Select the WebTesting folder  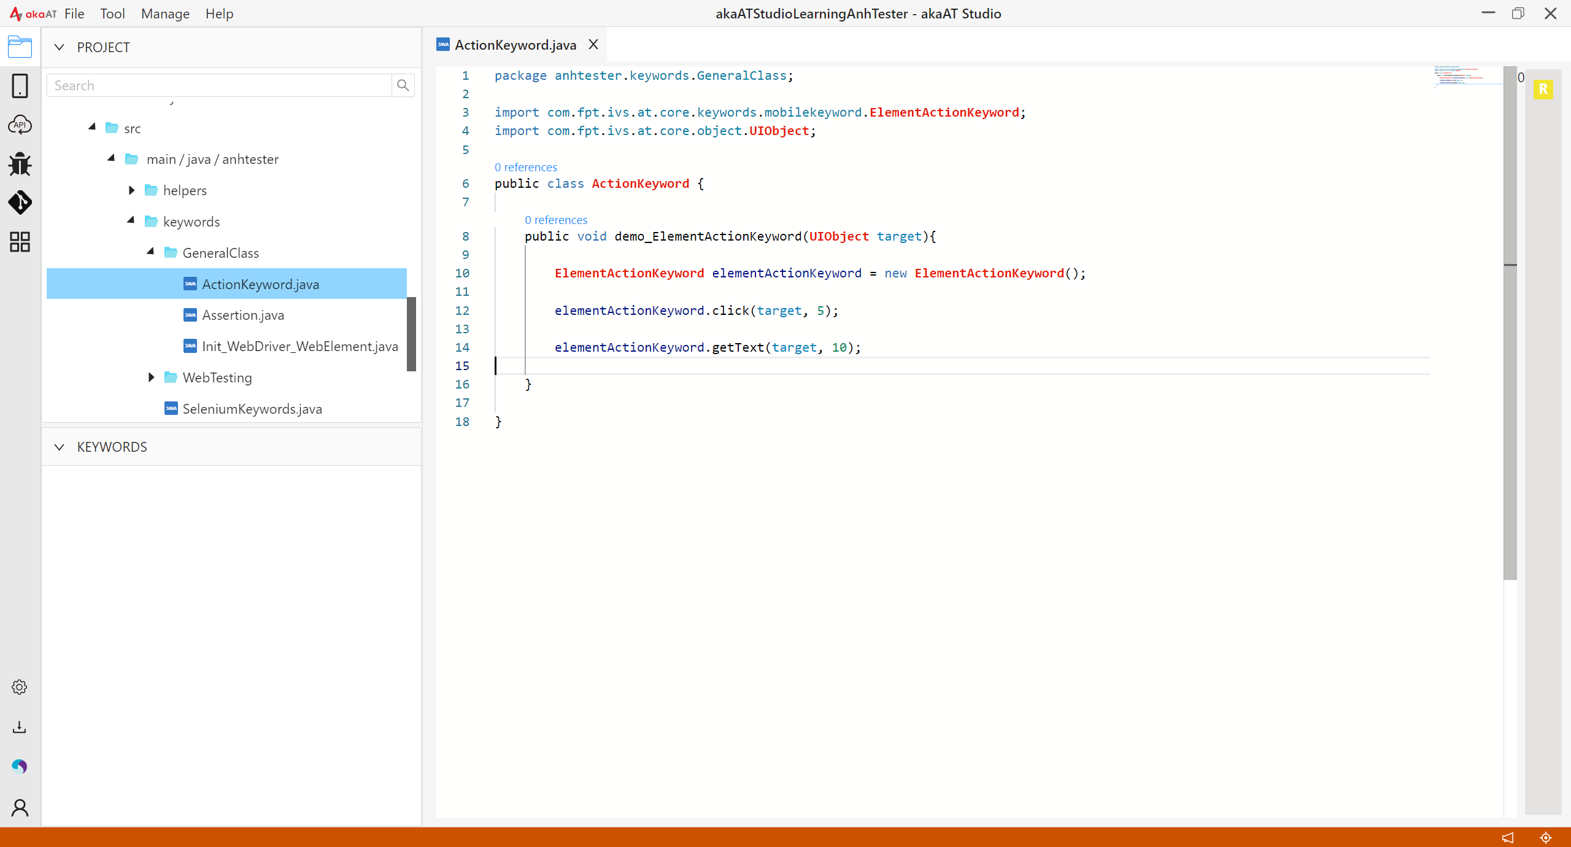coord(217,377)
